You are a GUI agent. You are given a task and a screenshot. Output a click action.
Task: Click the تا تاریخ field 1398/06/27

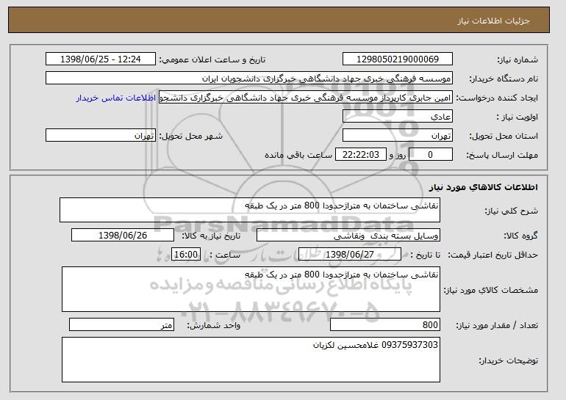point(350,255)
